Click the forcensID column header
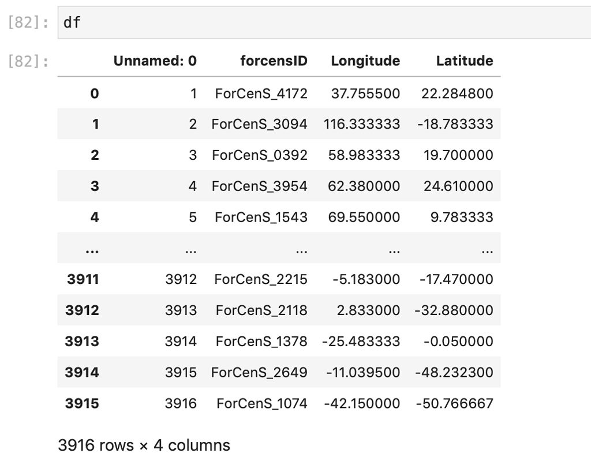591x472 pixels. (x=274, y=61)
